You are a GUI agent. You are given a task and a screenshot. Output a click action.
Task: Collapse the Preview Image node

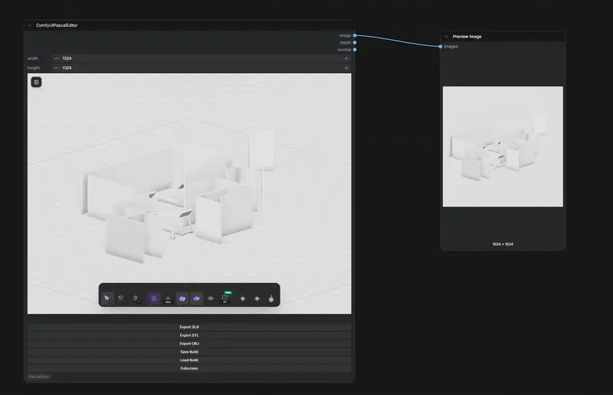(447, 36)
